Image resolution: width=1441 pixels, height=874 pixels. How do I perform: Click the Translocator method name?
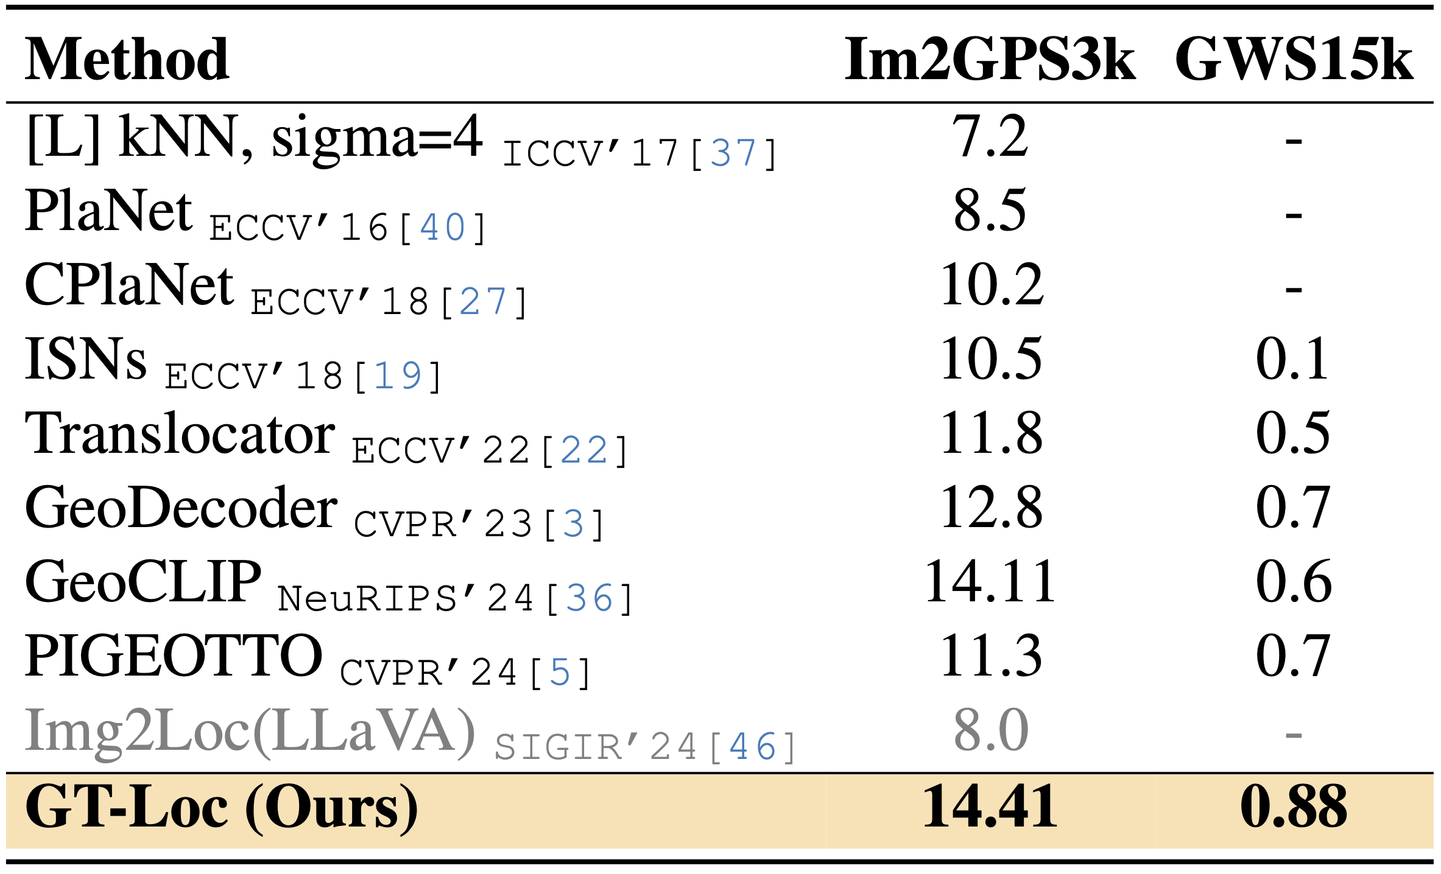[x=180, y=433]
